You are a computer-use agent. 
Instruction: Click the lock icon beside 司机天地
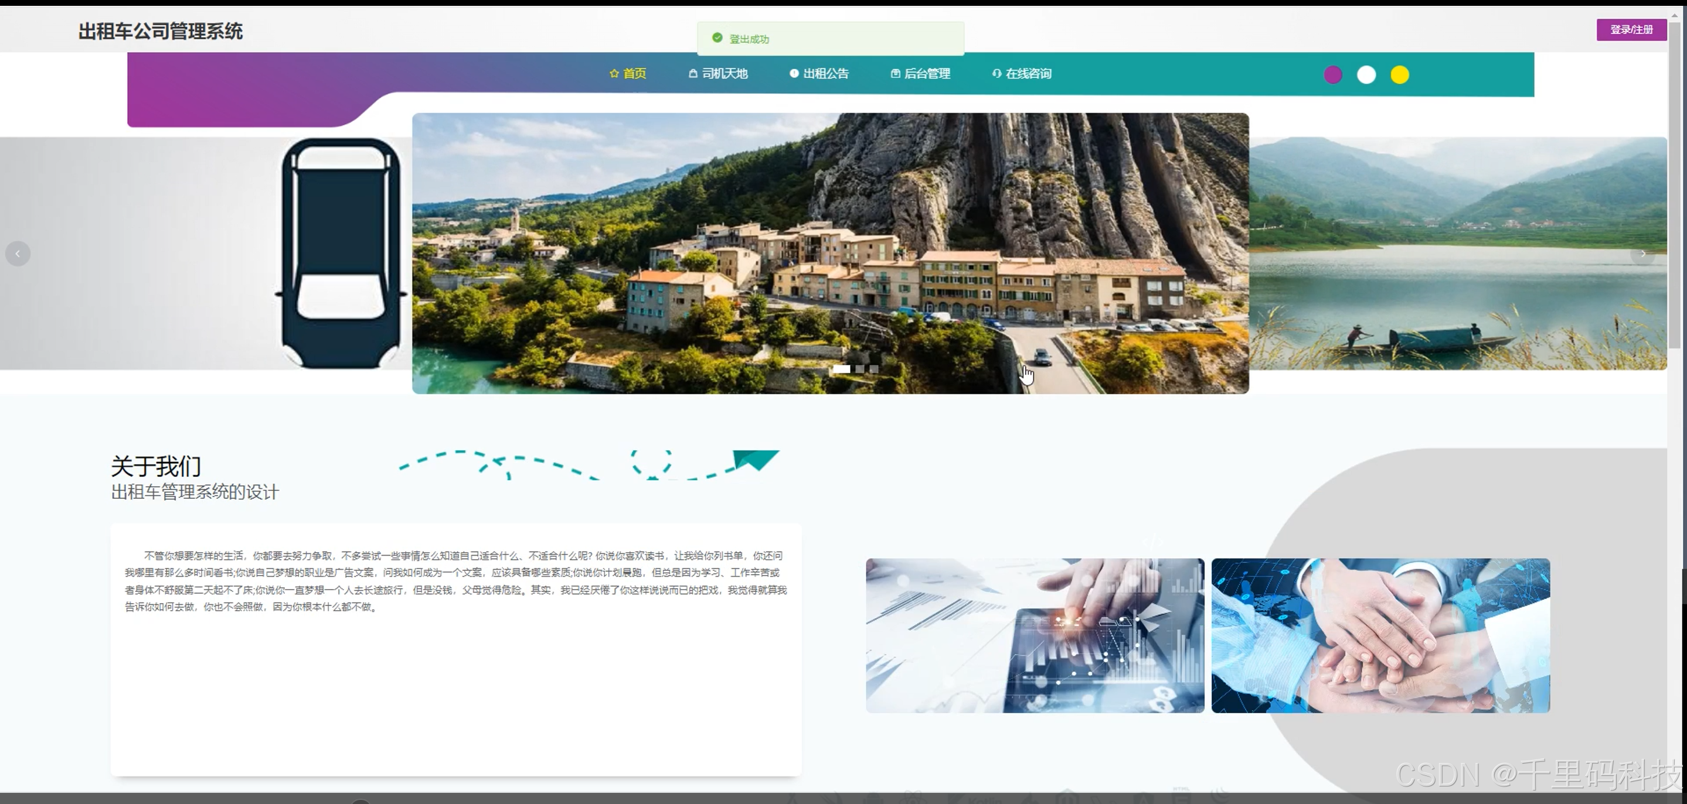[692, 73]
